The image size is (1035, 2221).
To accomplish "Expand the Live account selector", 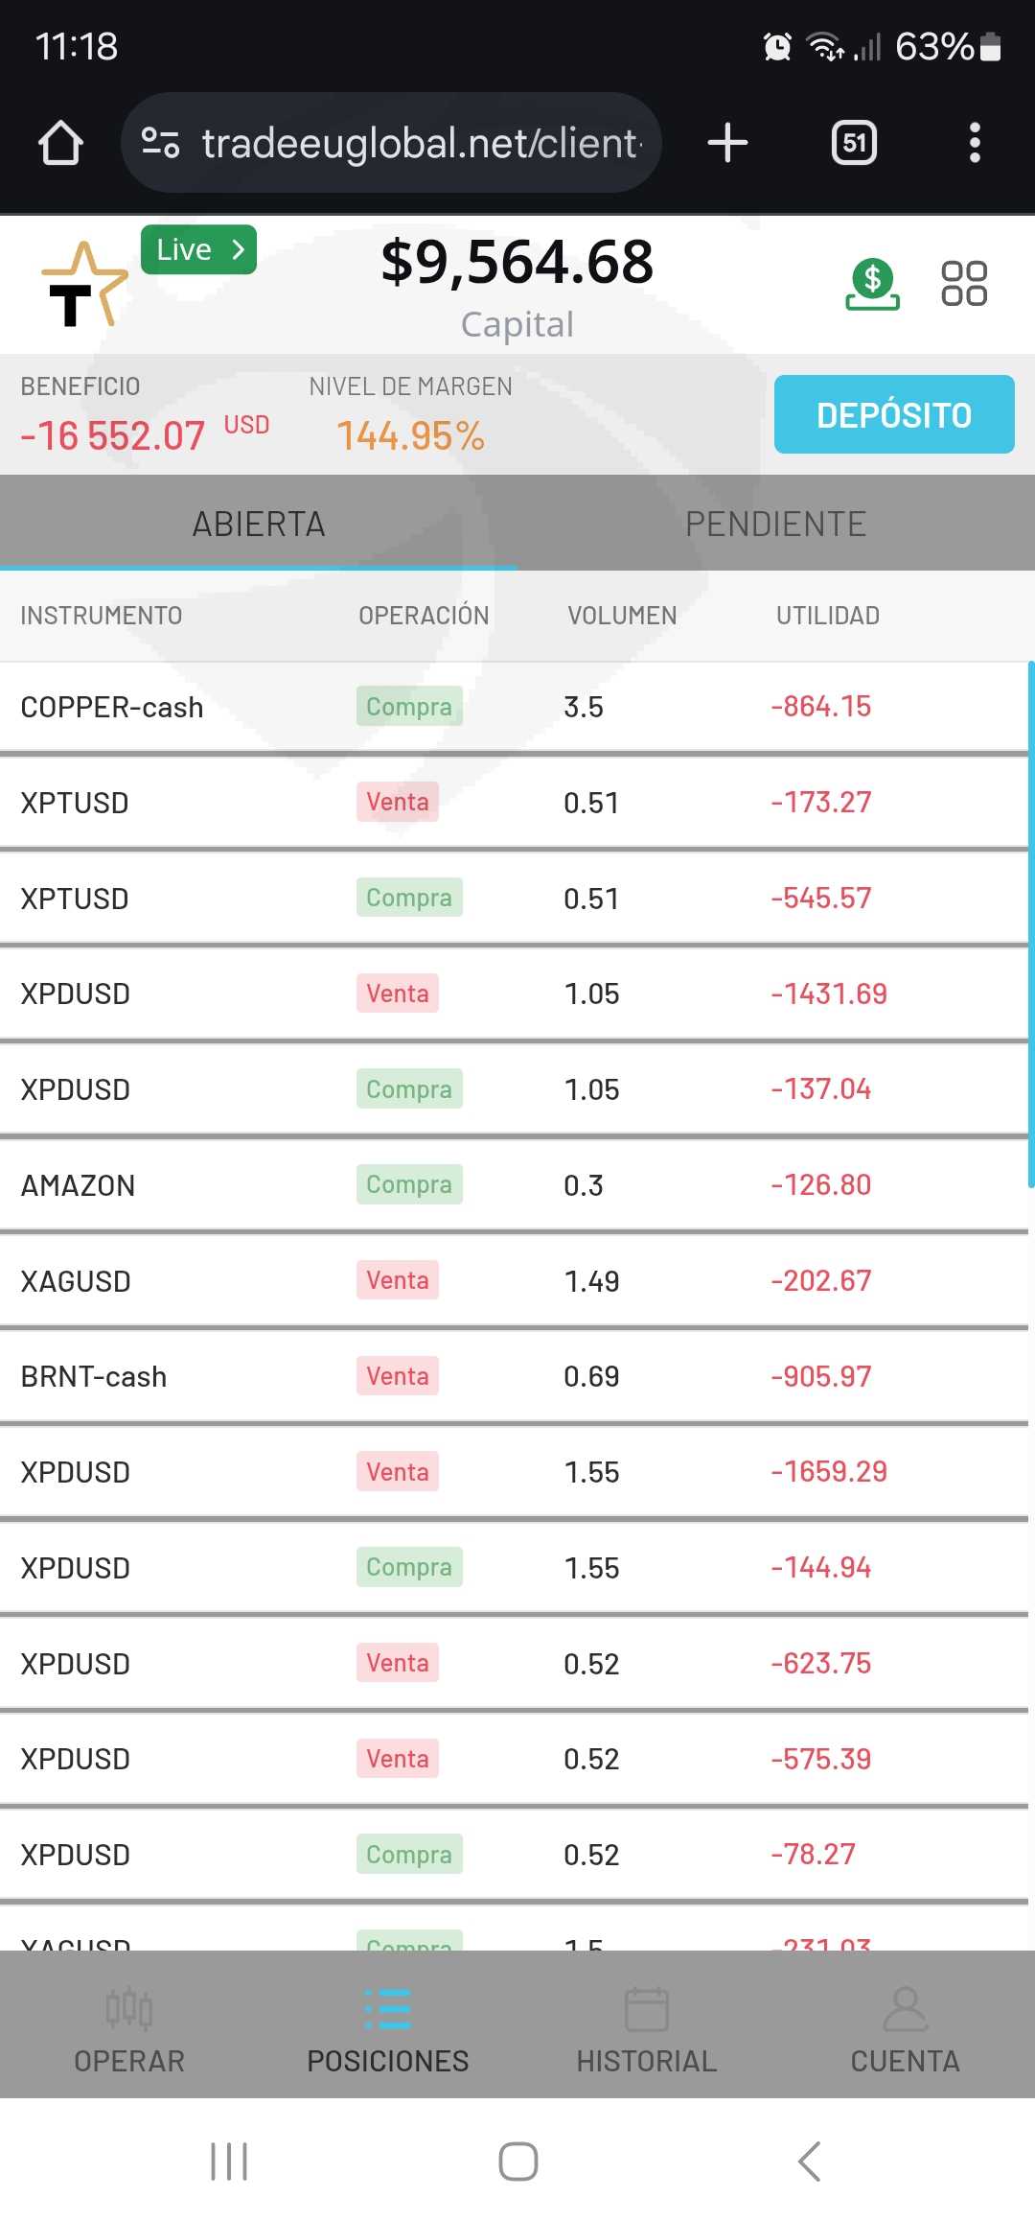I will (198, 250).
